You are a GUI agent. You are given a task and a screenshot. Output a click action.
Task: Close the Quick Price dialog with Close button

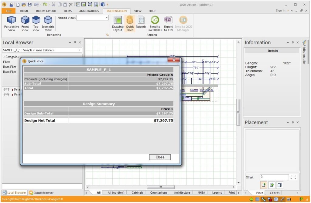(x=160, y=157)
